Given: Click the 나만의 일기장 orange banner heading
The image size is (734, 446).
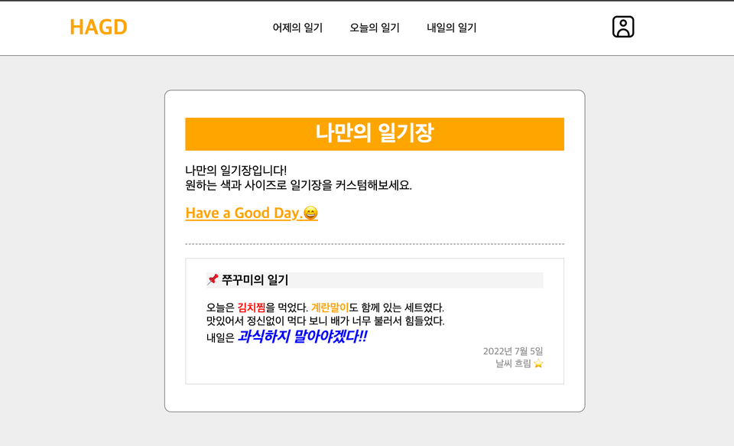Looking at the screenshot, I should click(x=375, y=134).
